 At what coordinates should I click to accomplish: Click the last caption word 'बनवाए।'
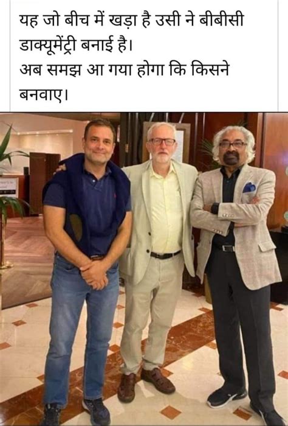click(x=43, y=94)
